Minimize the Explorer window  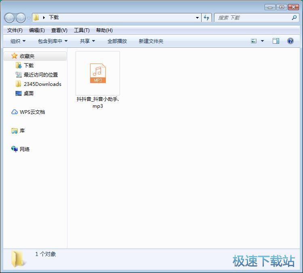point(270,7)
